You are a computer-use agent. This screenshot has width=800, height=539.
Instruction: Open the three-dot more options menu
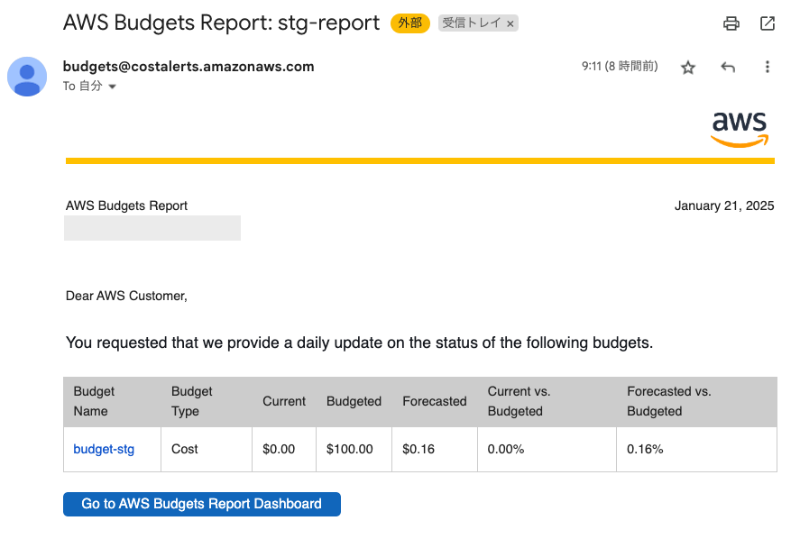pos(767,67)
